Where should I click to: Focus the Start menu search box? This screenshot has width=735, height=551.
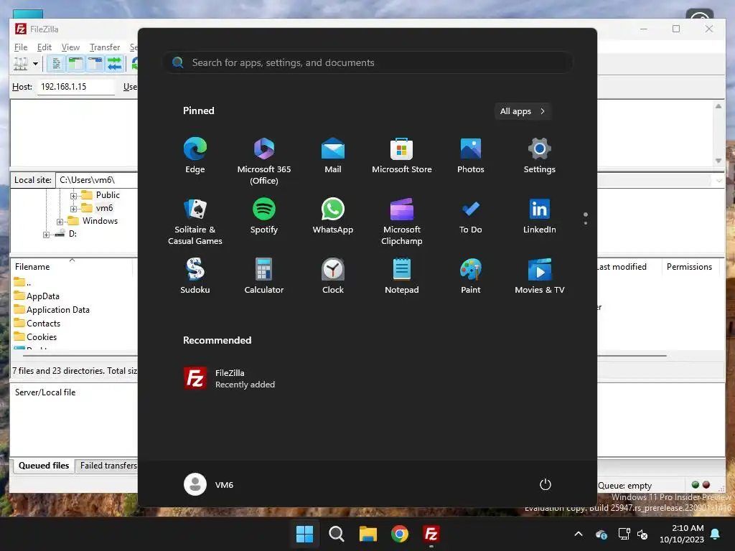(x=367, y=62)
